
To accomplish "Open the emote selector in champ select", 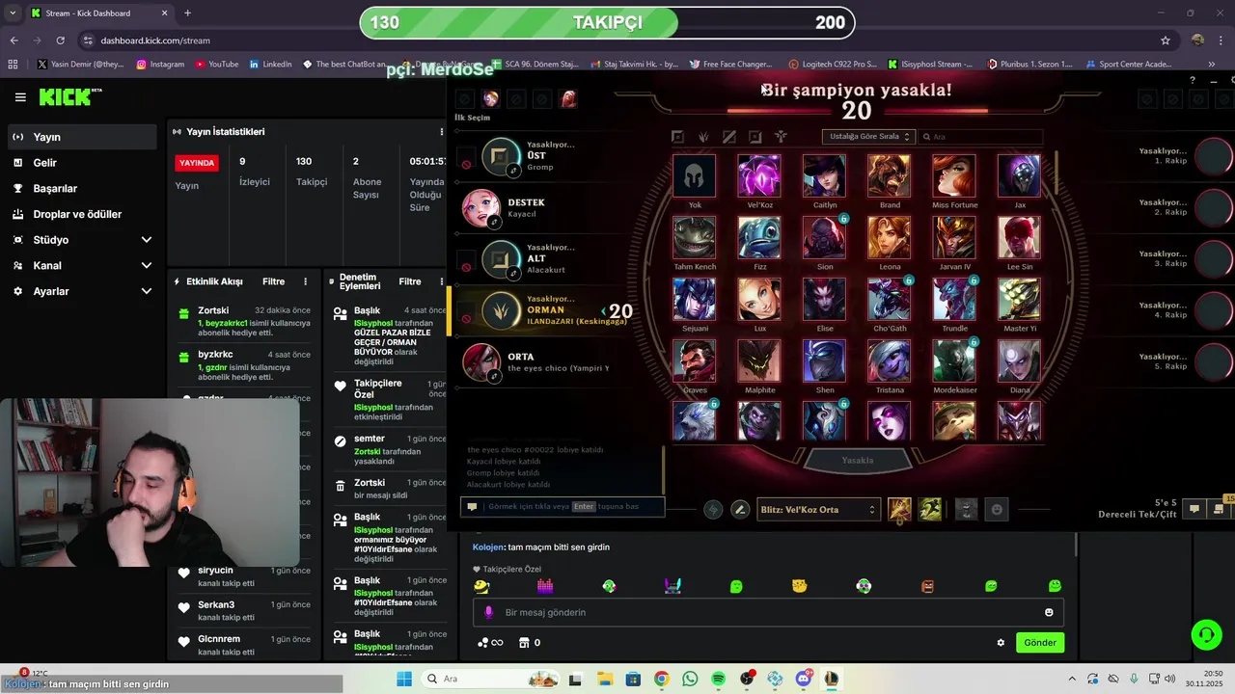I will (x=997, y=510).
